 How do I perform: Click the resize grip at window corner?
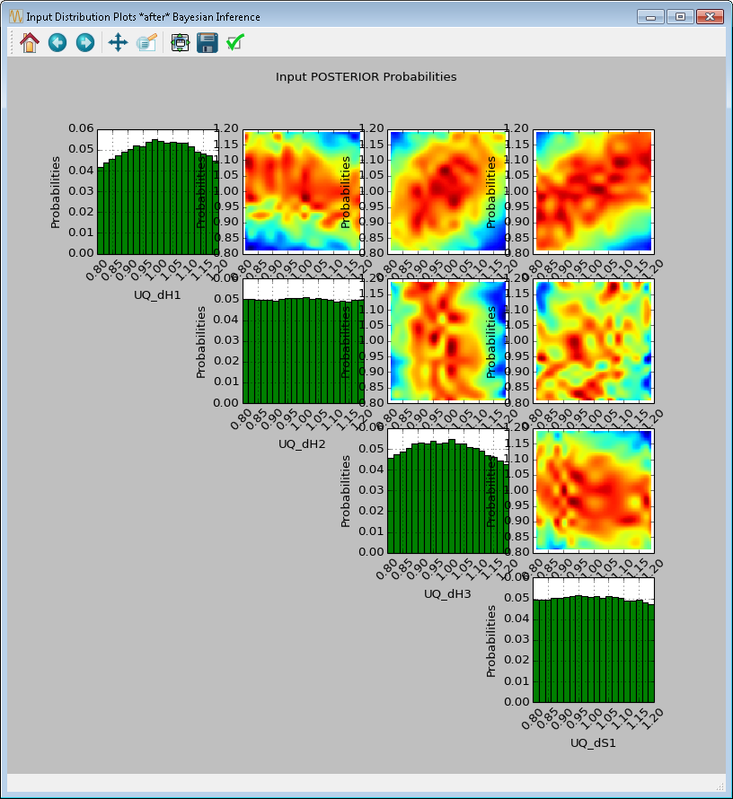click(x=720, y=786)
